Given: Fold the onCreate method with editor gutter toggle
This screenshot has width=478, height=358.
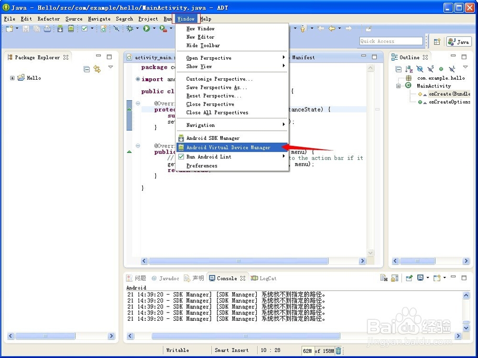Looking at the screenshot, I should click(x=138, y=103).
